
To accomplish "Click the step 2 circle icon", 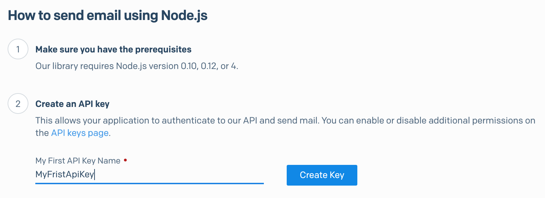I will point(18,104).
